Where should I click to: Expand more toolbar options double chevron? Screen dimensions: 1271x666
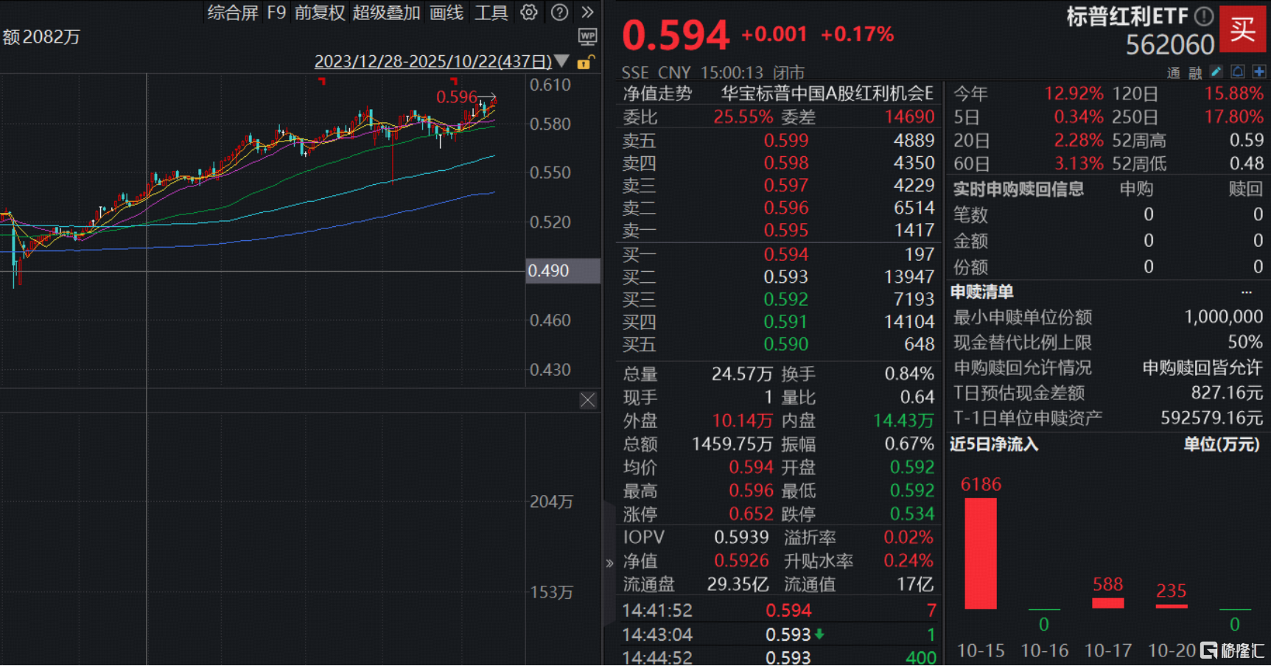pyautogui.click(x=587, y=13)
